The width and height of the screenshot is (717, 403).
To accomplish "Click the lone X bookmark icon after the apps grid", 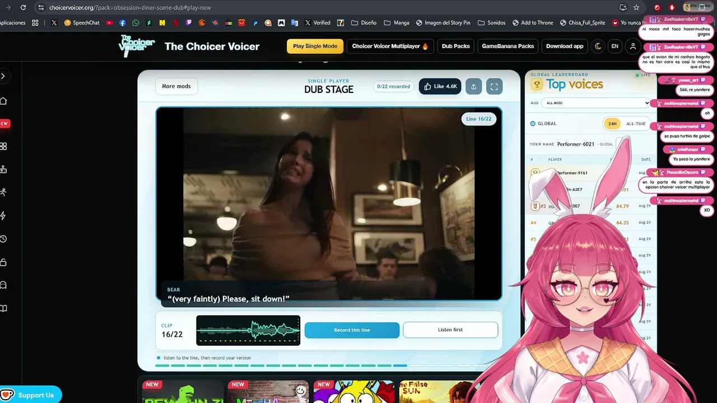I will point(54,23).
